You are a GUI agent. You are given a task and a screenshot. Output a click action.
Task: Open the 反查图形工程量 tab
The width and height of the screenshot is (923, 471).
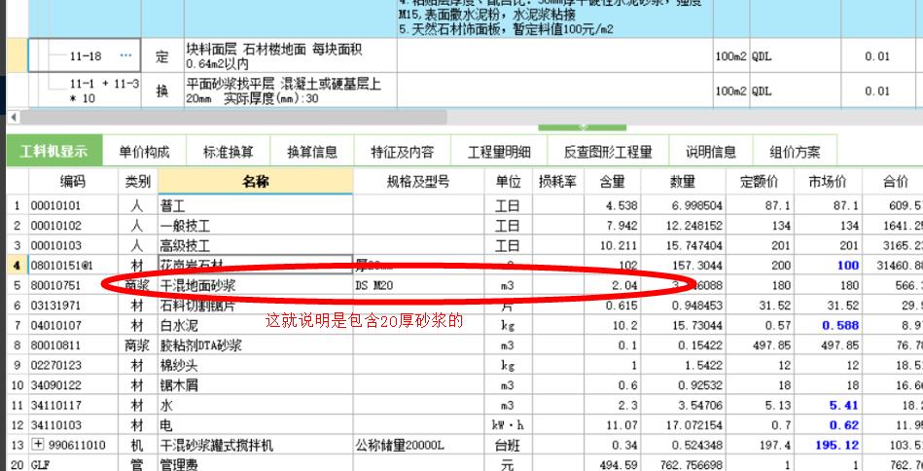[608, 152]
